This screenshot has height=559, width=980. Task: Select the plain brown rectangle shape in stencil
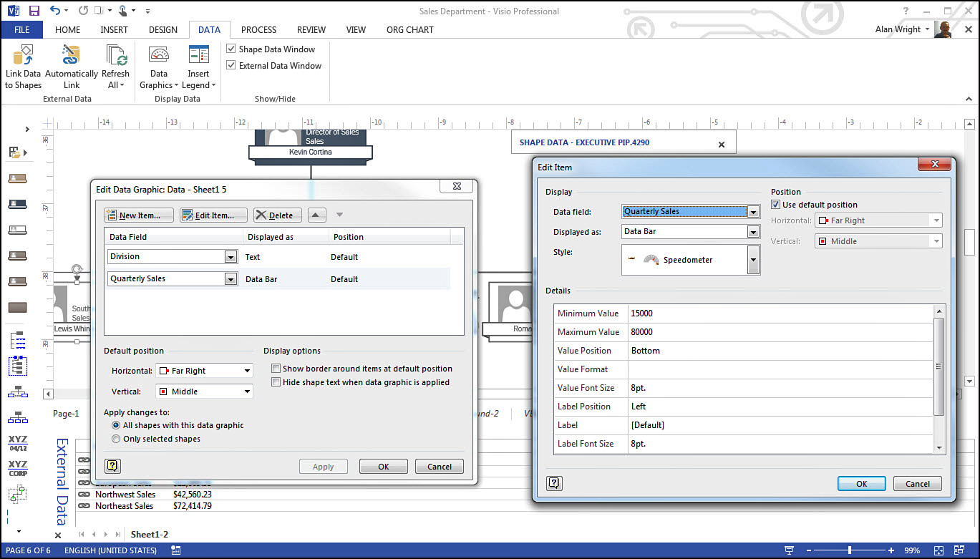17,308
